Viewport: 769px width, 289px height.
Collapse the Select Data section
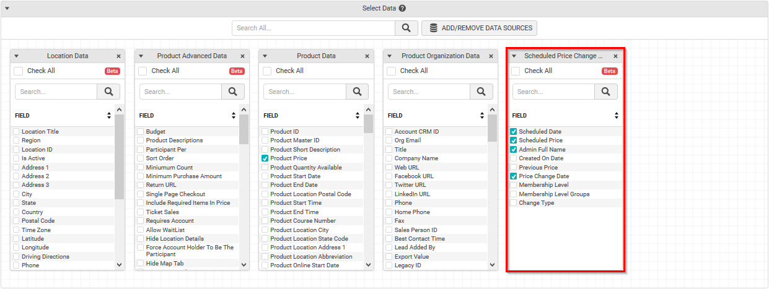[x=7, y=9]
